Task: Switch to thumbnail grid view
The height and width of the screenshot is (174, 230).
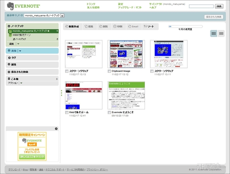Action: 214,34
